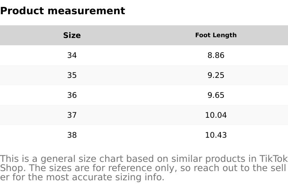Click "general size chart" in the disclaimer
Image resolution: width=288 pixels, height=191 pixels.
pyautogui.click(x=82, y=159)
